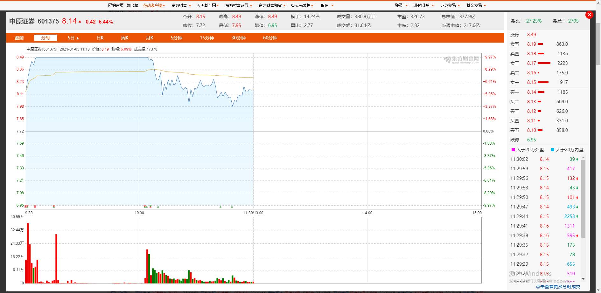Image resolution: width=601 pixels, height=293 pixels.
Task: Switch to the 盘前 tab
Action: (x=19, y=38)
